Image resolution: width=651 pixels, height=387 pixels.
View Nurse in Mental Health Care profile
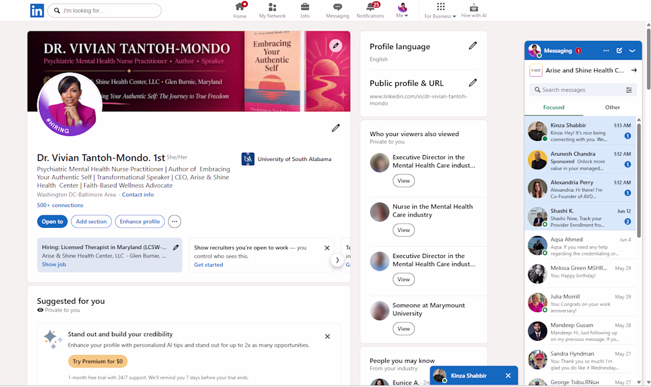coord(404,230)
